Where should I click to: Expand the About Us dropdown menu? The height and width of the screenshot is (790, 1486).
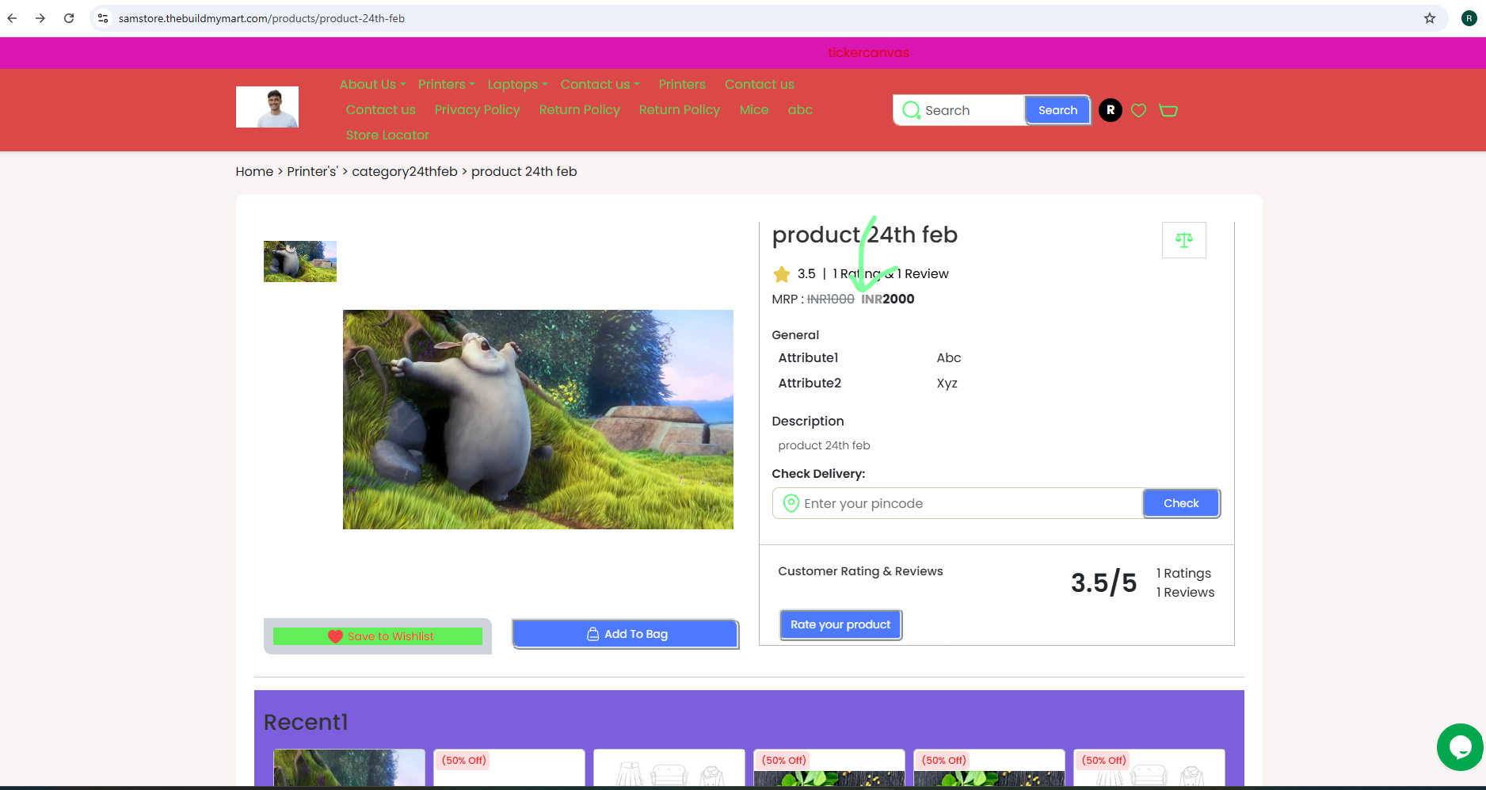[x=372, y=85]
